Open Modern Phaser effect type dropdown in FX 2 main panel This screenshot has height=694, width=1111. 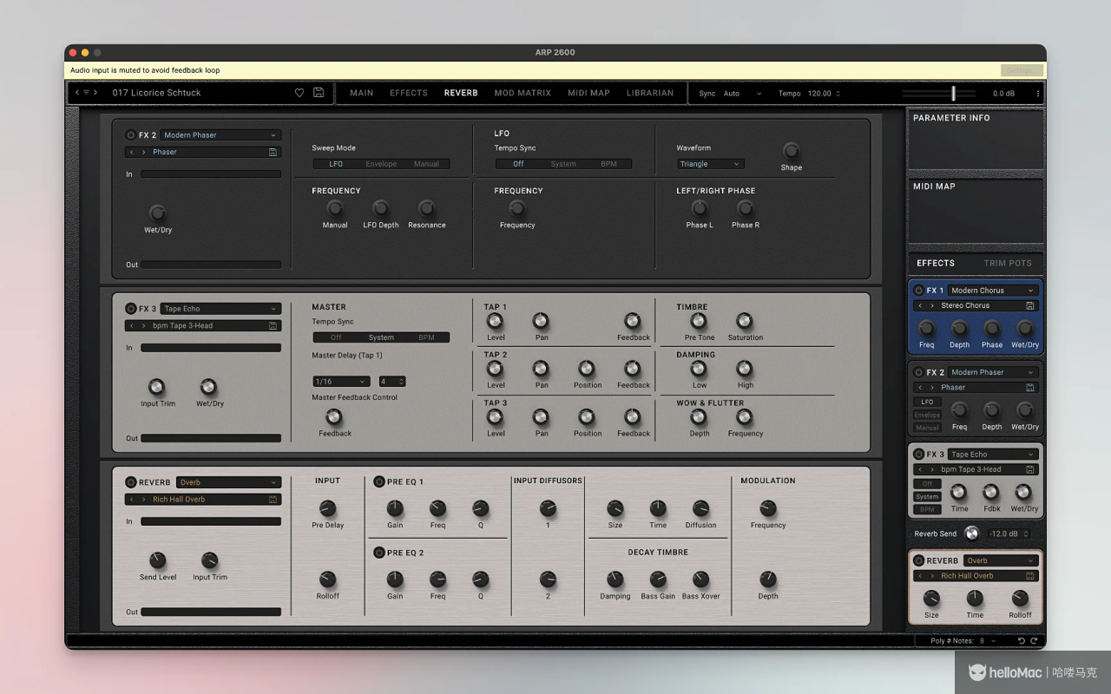(220, 135)
